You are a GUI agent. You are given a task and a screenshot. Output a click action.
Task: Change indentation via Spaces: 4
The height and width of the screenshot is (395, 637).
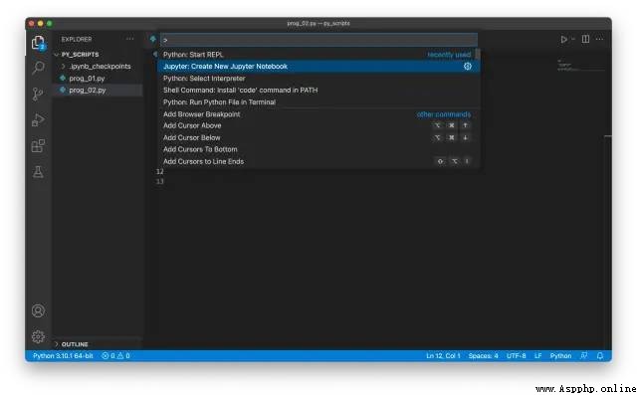483,355
